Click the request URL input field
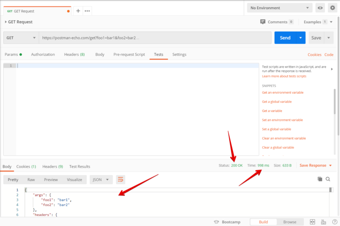This screenshot has width=340, height=226. (x=155, y=38)
